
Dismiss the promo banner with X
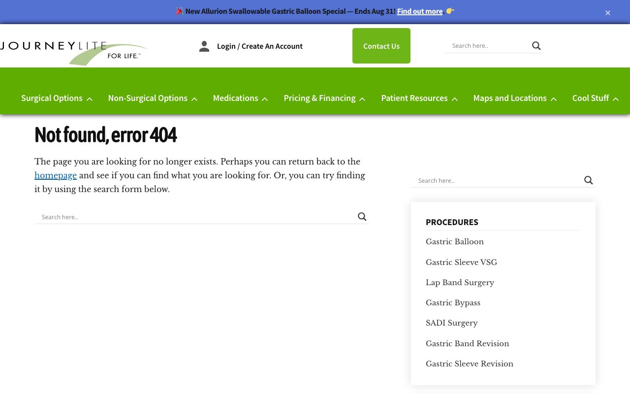(x=608, y=13)
